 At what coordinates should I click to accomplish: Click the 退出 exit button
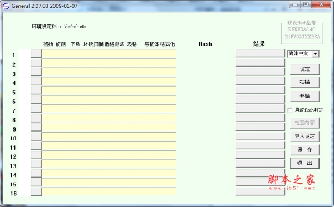[304, 163]
